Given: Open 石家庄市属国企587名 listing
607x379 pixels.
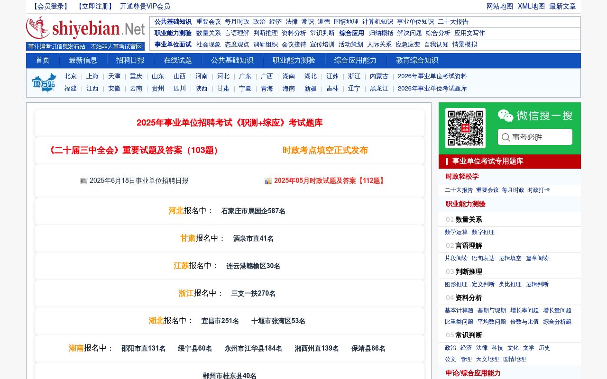Looking at the screenshot, I should coord(253,211).
